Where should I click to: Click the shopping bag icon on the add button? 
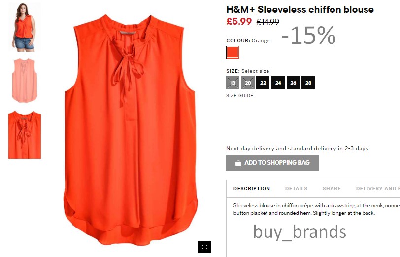click(x=238, y=163)
